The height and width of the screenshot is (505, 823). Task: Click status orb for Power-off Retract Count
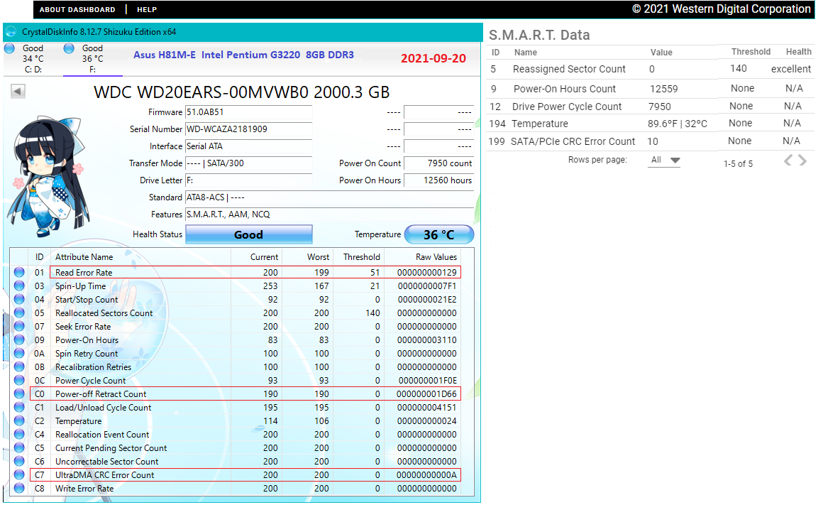click(x=19, y=393)
